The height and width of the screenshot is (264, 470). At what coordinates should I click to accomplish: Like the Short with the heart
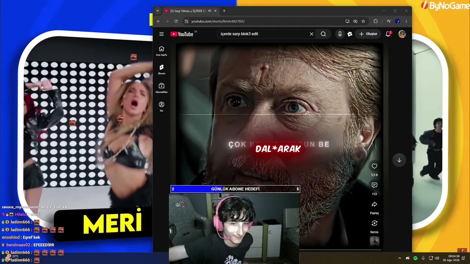[375, 166]
